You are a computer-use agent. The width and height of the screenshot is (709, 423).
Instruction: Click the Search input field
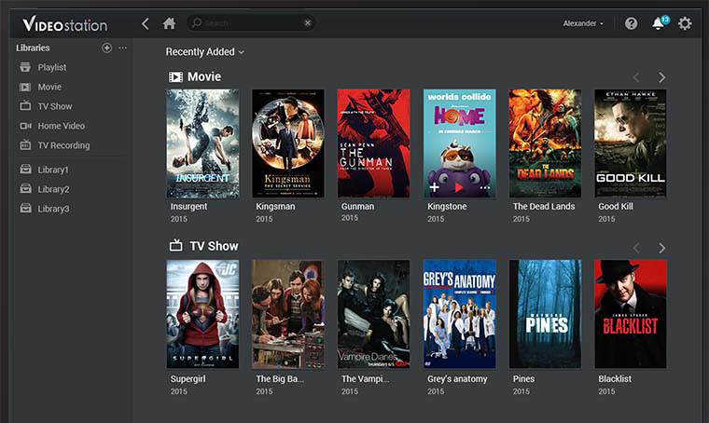click(247, 23)
